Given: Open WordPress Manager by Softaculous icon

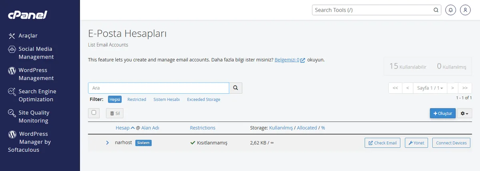Looking at the screenshot, I should point(12,134).
